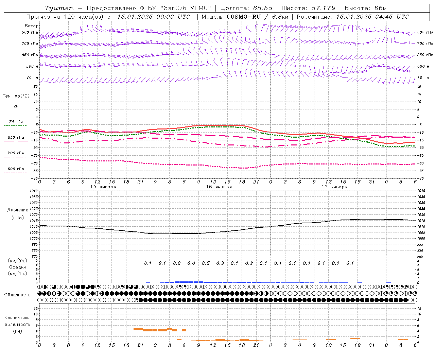The width and height of the screenshot is (435, 348).
Task: Click the (км) unit label for convective clouds
Action: [17, 331]
